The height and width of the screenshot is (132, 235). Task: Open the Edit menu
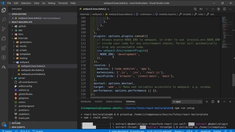16,3
